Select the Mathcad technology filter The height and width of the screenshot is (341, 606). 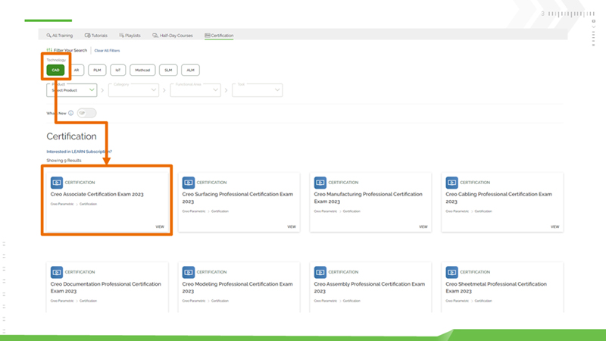[x=142, y=70]
